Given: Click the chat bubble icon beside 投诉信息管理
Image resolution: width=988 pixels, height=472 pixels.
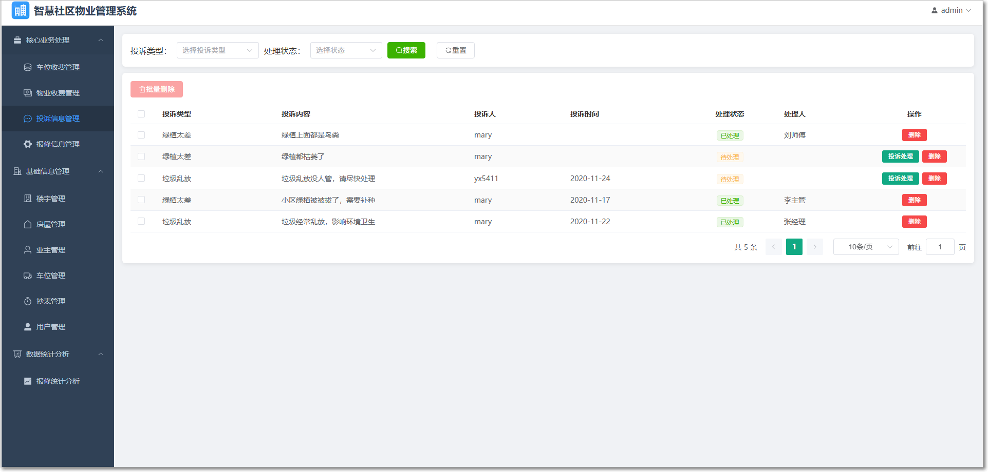Looking at the screenshot, I should click(x=28, y=119).
